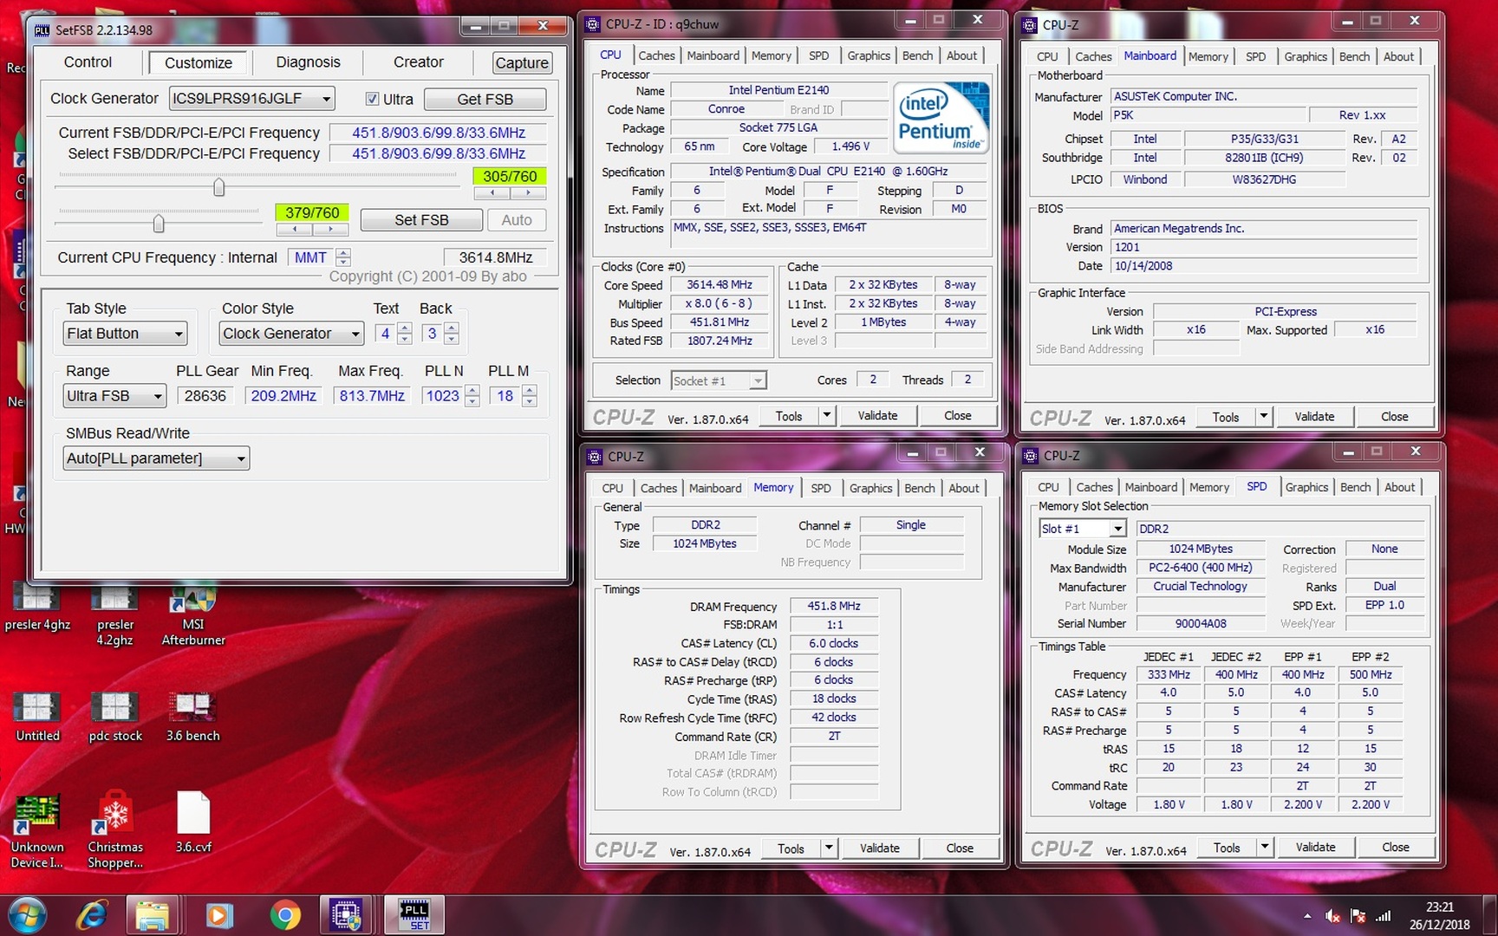The image size is (1498, 936).
Task: Show hidden system tray icons arrow
Action: [1307, 916]
